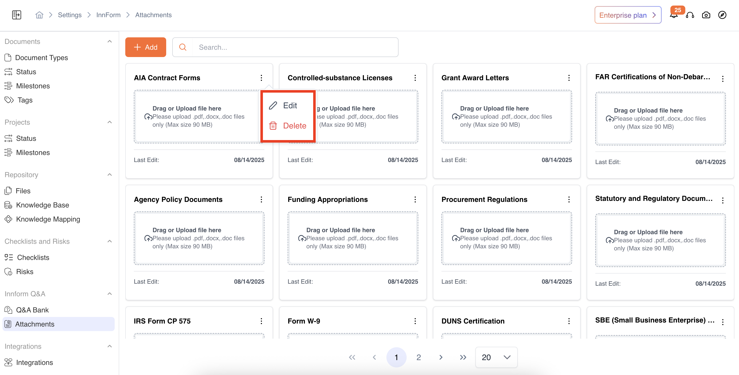Choose Edit from the context menu
This screenshot has height=375, width=739.
290,105
